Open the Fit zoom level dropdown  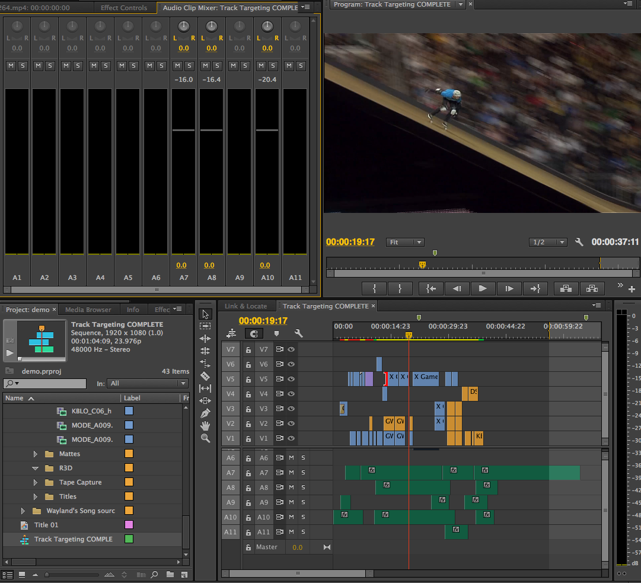(x=406, y=242)
